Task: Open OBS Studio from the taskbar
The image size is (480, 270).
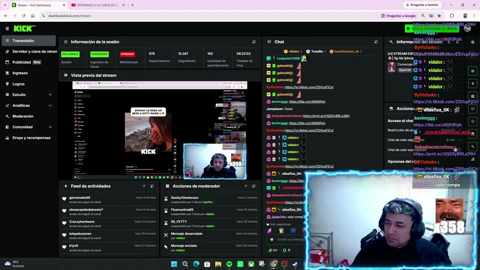Action: pos(284,264)
